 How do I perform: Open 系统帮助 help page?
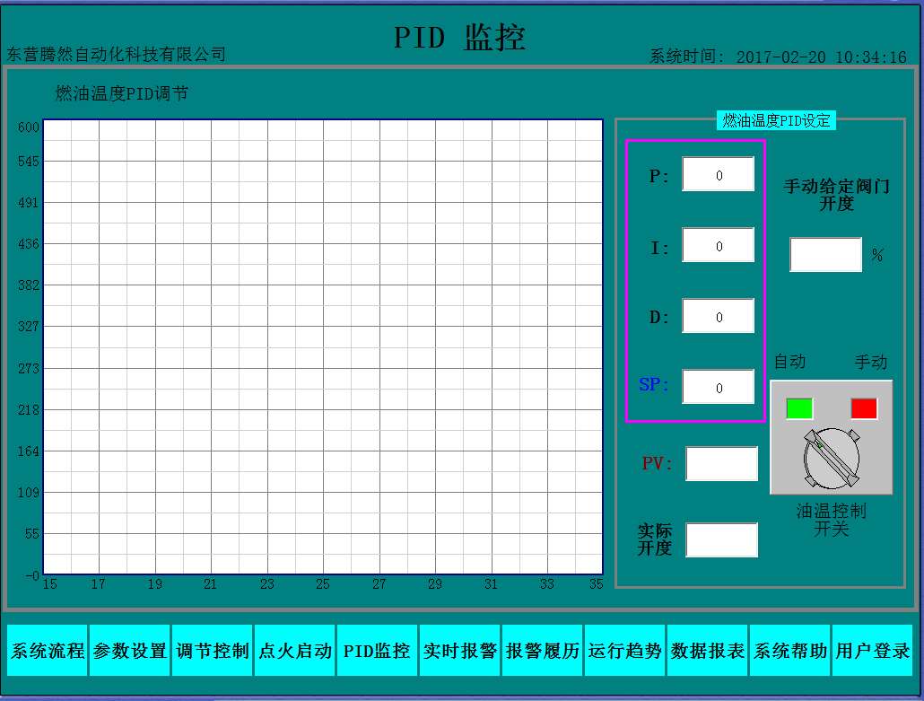click(x=790, y=651)
